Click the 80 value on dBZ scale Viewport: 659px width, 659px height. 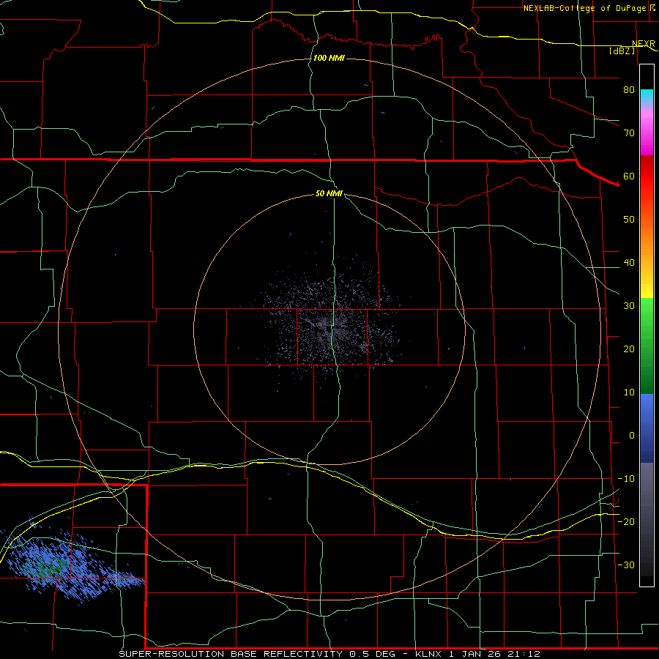tap(629, 89)
